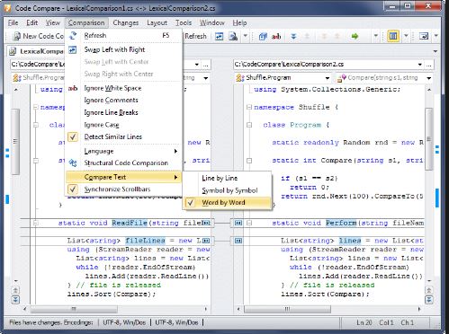Collapse the namespace Shuffle block in right pane
The height and width of the screenshot is (334, 449).
249,107
